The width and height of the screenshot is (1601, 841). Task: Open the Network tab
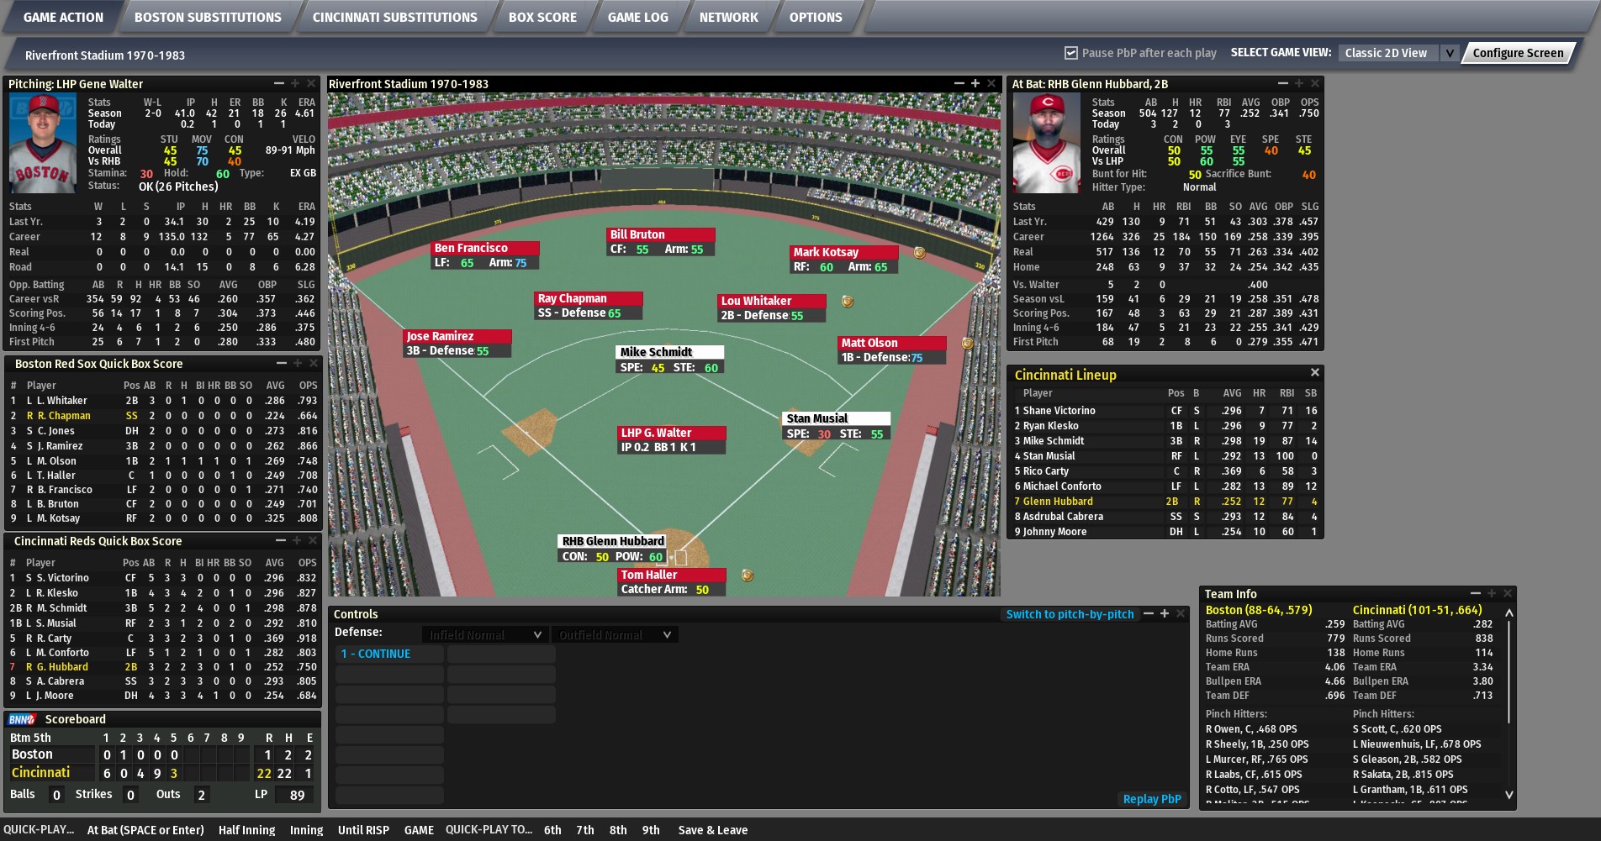click(728, 17)
